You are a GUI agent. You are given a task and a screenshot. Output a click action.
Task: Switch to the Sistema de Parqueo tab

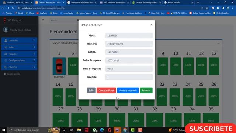coord(49,3)
